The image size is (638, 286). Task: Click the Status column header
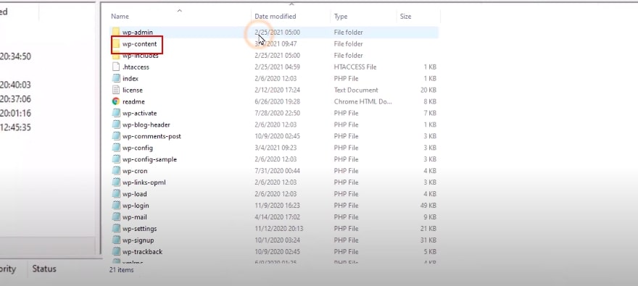(x=44, y=269)
